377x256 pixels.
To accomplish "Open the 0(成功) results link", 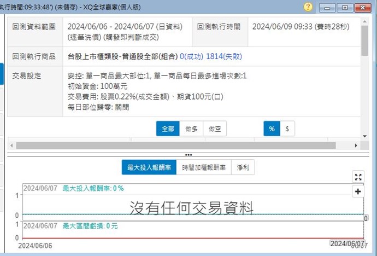I will click(191, 56).
